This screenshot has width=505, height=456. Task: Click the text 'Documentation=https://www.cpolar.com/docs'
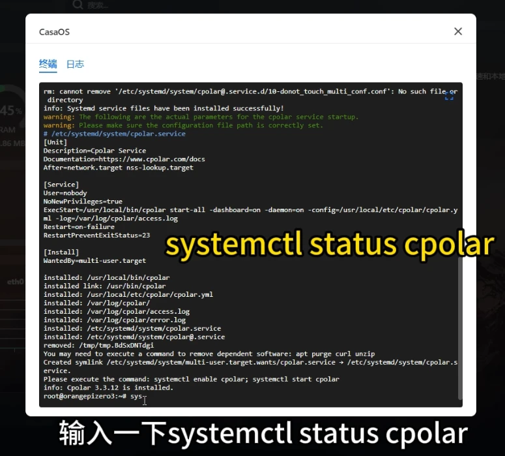click(124, 159)
